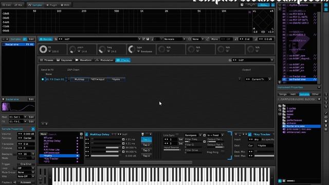329x185 pixels.
Task: Click the browser search magnifier icon
Action: pyautogui.click(x=280, y=110)
